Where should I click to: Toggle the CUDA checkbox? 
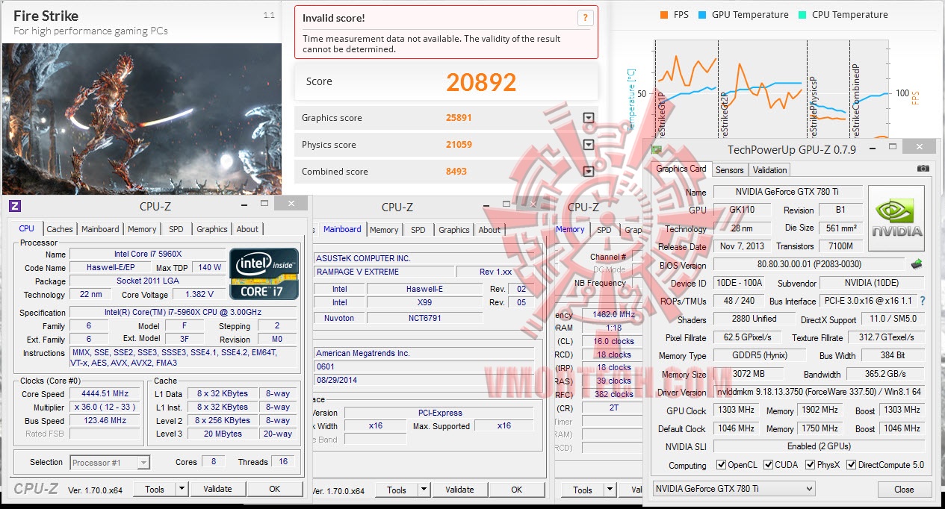coord(767,465)
